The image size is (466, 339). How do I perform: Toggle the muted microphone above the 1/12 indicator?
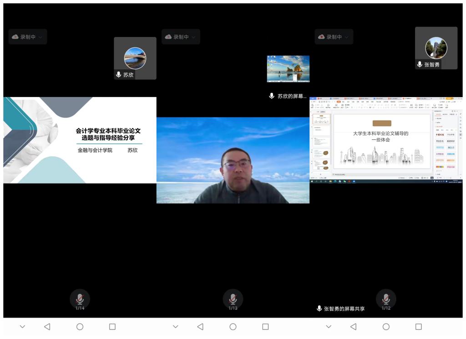pyautogui.click(x=386, y=298)
